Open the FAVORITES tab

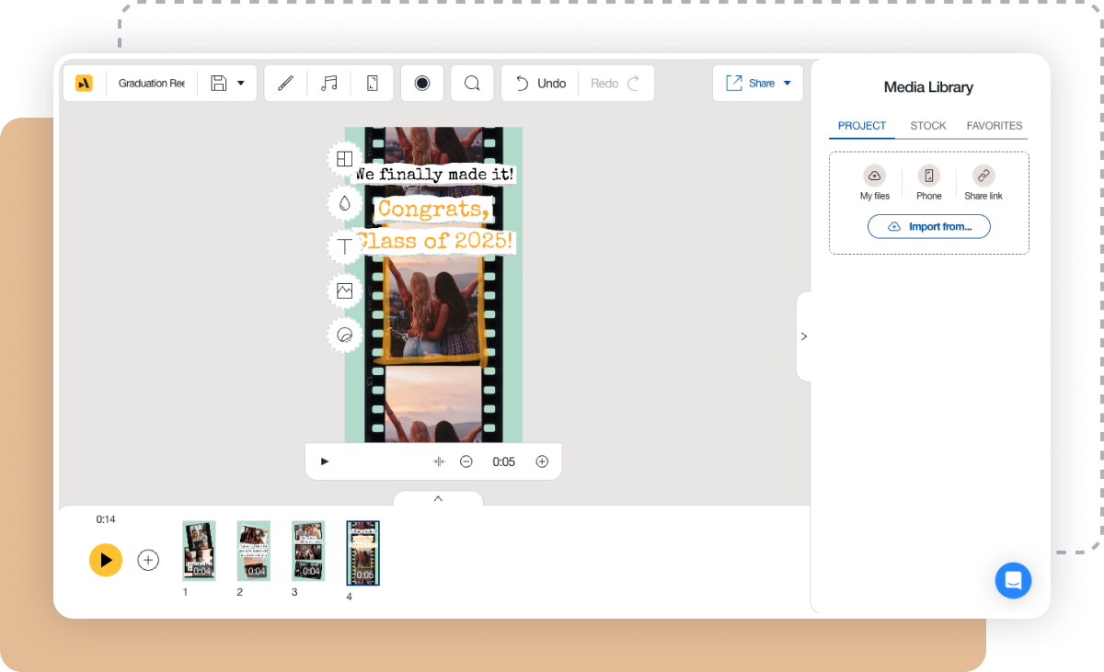995,126
